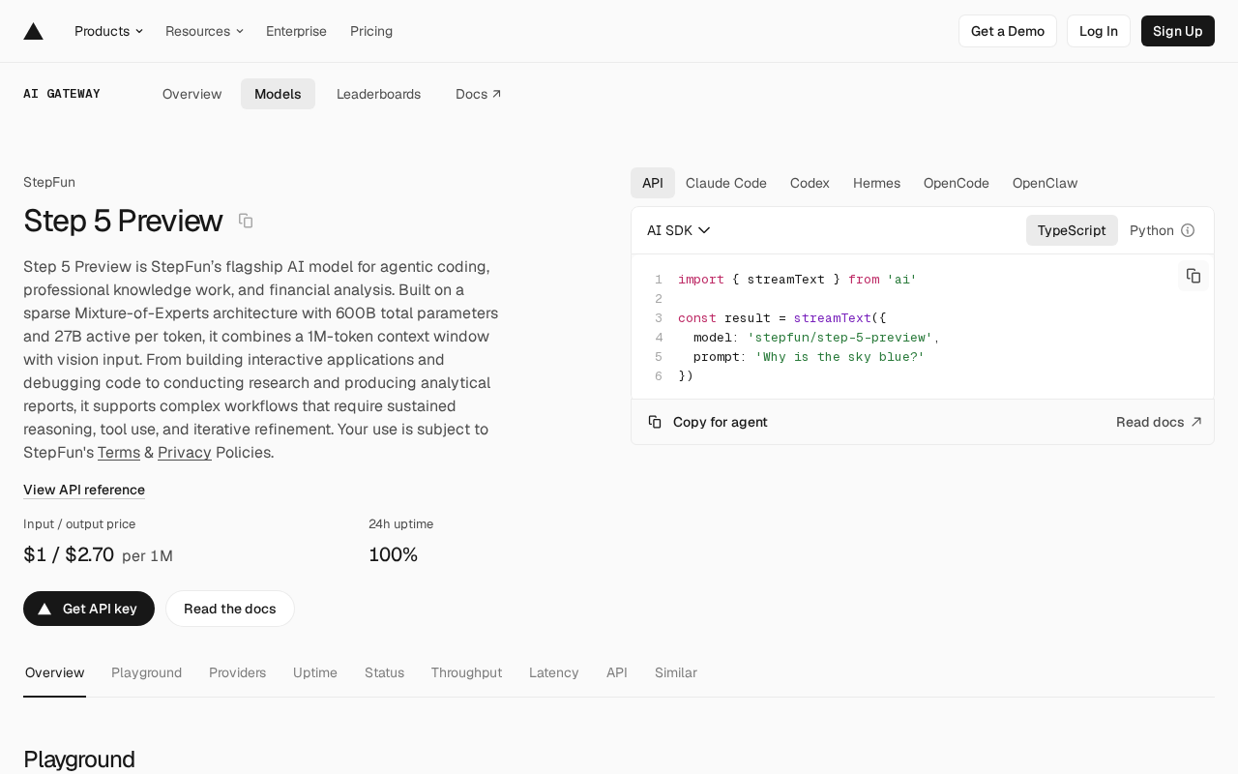
Task: Click the StepFun provider name
Action: coord(49,182)
